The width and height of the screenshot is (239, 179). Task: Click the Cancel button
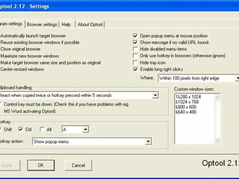pyautogui.click(x=78, y=165)
